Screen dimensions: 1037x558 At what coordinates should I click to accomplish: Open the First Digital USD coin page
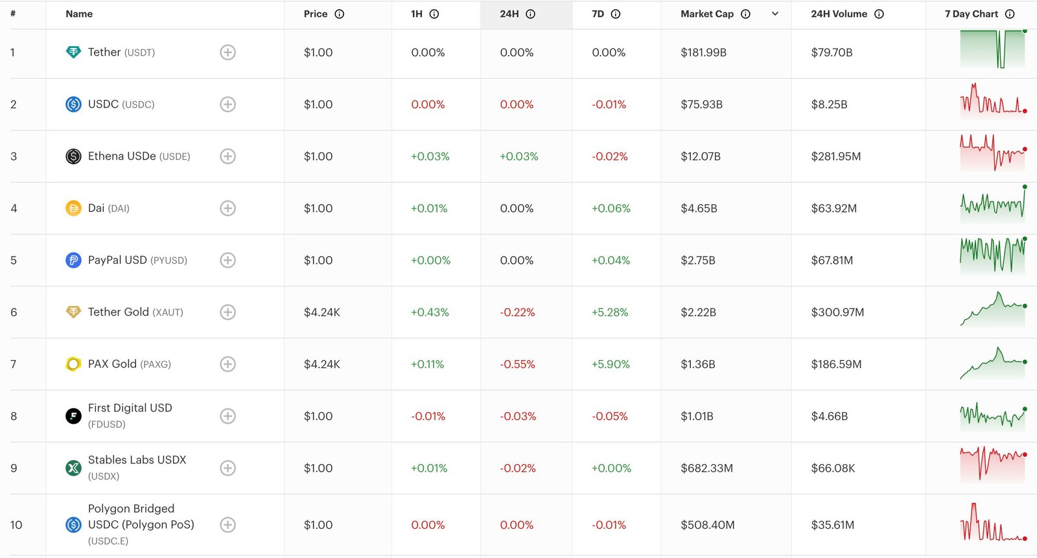[130, 408]
